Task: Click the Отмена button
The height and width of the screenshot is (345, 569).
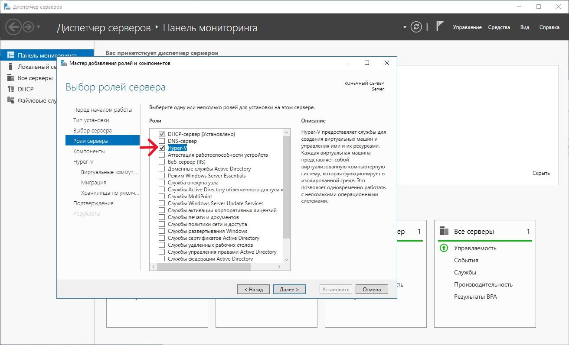Action: point(372,289)
